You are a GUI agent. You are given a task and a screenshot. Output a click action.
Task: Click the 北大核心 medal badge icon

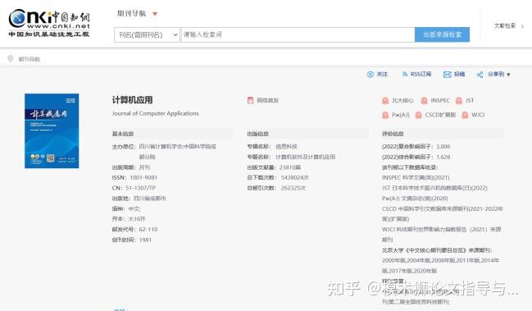[x=385, y=101]
